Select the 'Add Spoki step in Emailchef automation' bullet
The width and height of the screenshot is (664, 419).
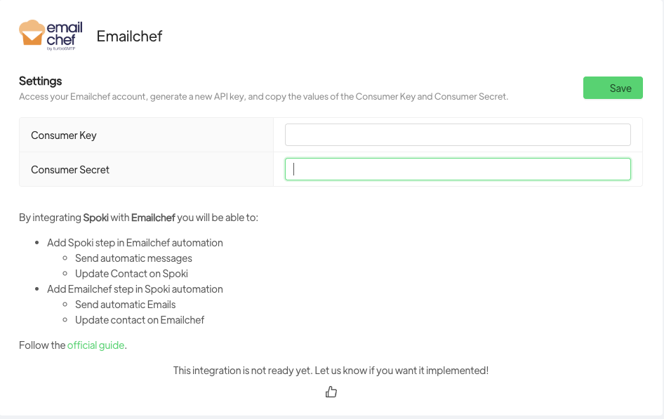135,243
